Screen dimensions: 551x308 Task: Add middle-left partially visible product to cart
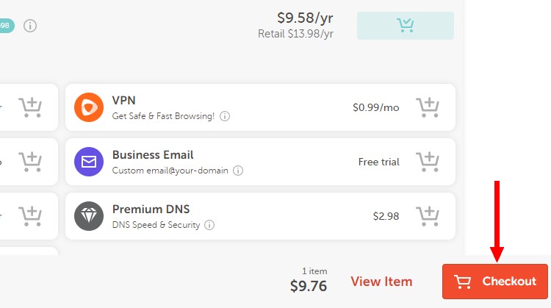30,162
